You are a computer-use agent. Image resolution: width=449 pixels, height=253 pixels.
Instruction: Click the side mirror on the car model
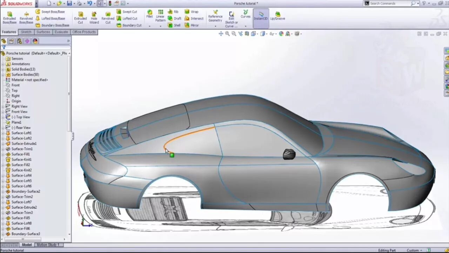point(289,154)
